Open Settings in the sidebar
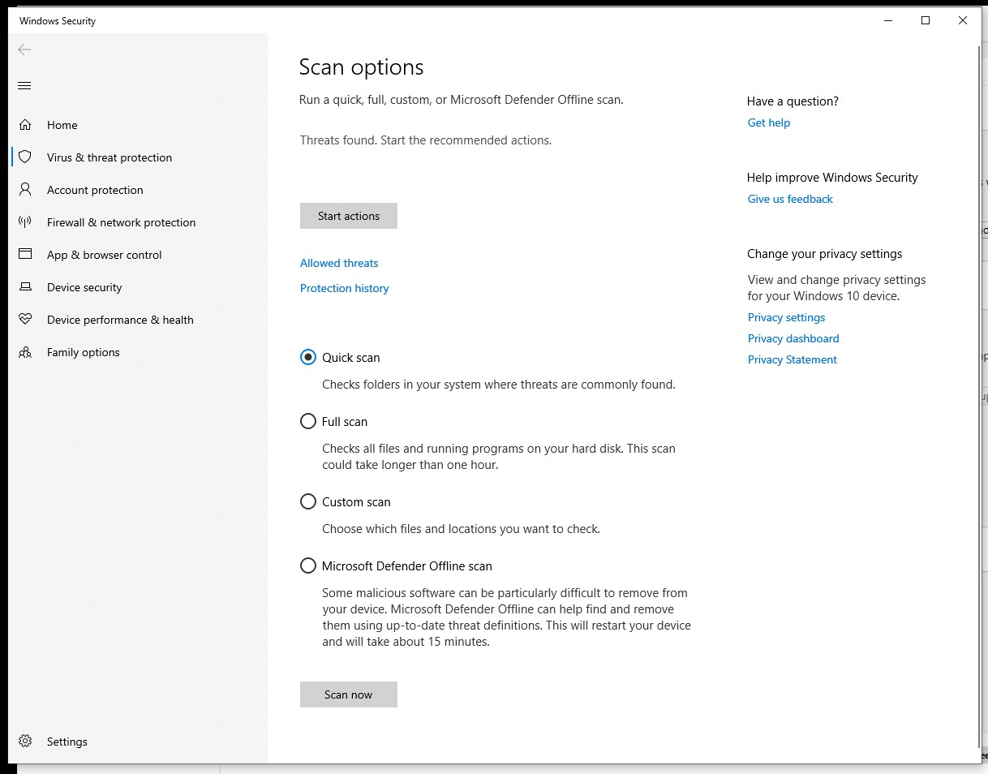 [140, 742]
